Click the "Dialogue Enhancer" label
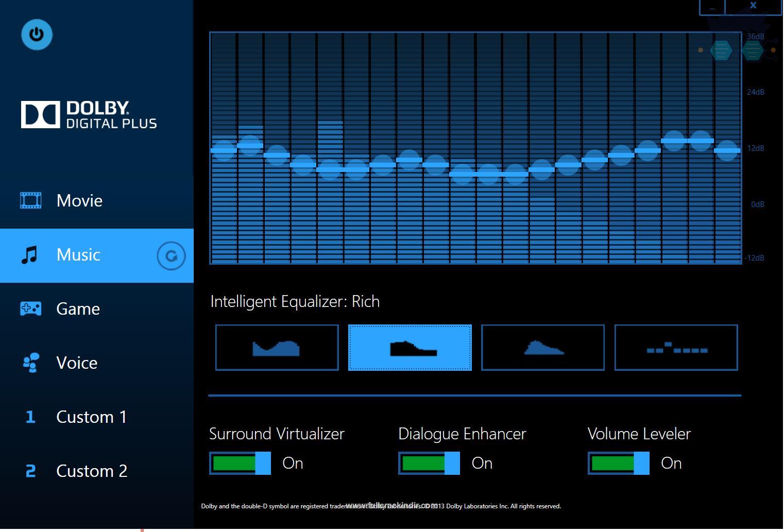 [x=462, y=434]
